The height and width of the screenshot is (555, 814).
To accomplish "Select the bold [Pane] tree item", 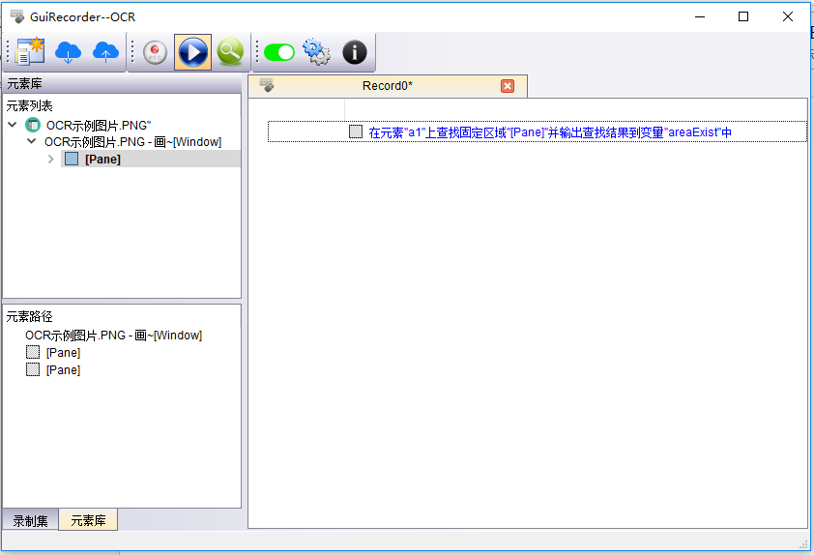I will click(102, 159).
